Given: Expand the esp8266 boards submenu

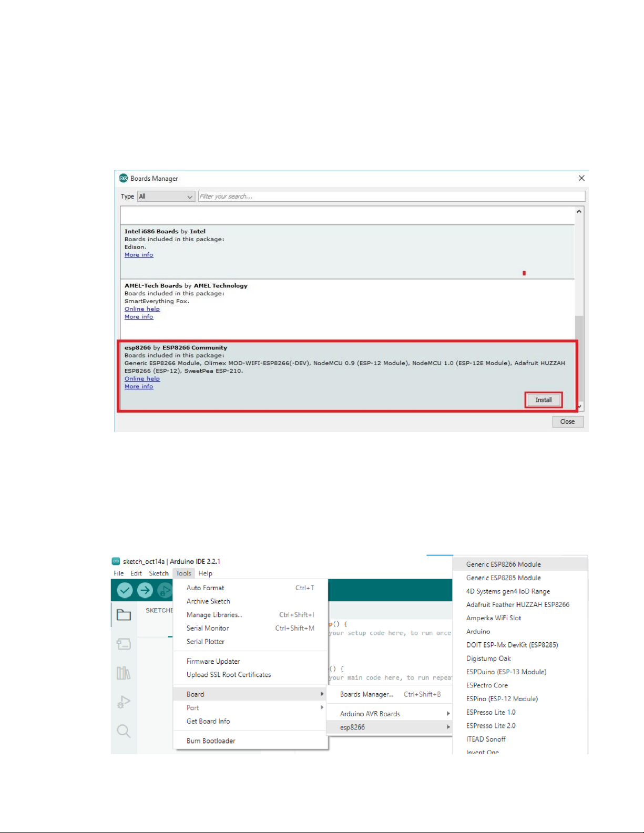Looking at the screenshot, I should pyautogui.click(x=390, y=727).
